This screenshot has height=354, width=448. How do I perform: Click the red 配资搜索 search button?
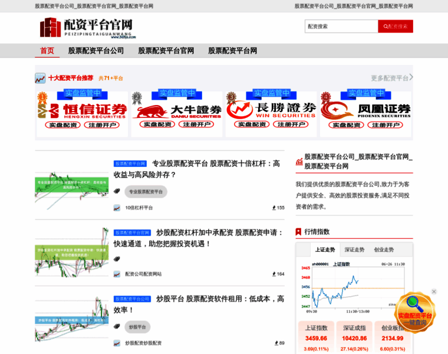[x=396, y=27]
